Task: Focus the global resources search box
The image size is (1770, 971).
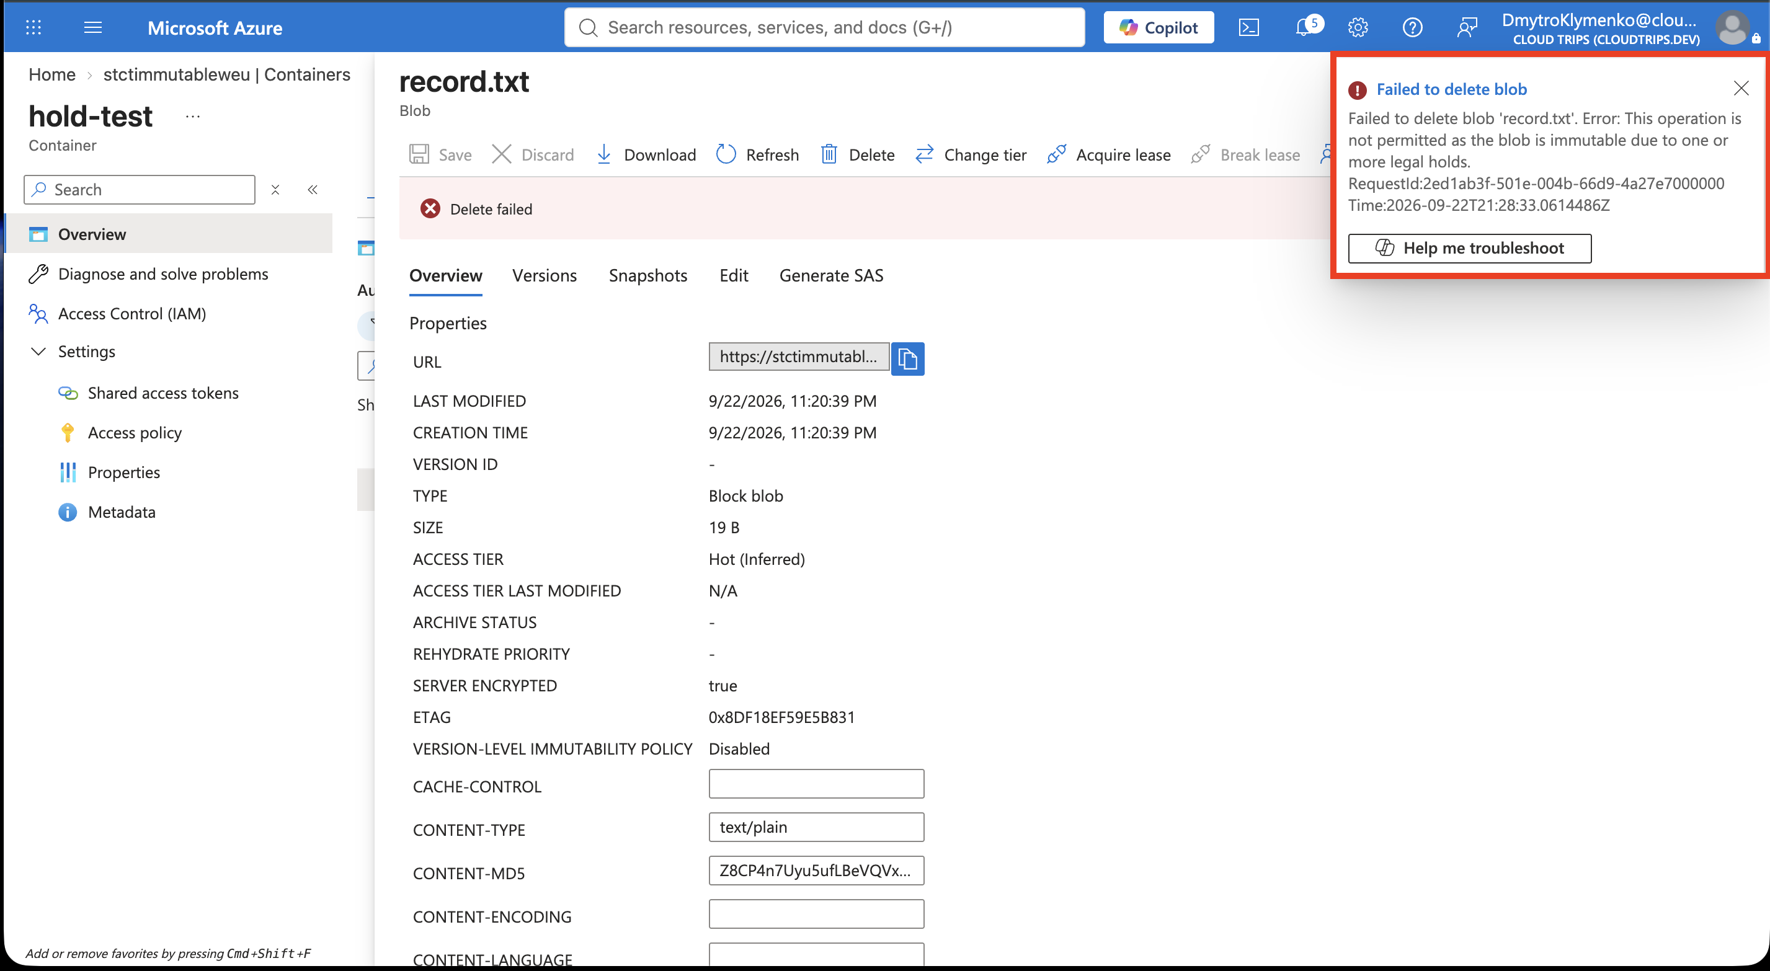Action: pos(825,27)
